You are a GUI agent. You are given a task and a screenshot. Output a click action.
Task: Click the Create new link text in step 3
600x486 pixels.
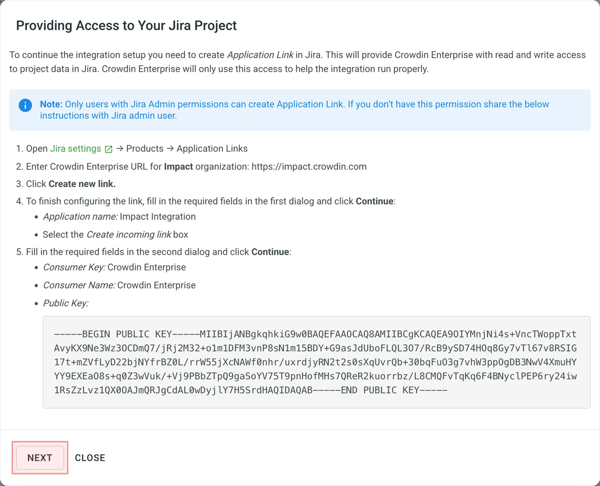(x=81, y=184)
